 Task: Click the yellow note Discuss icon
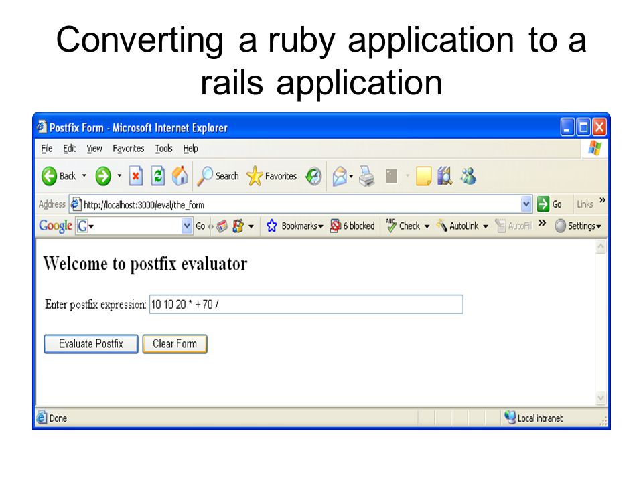[x=423, y=176]
